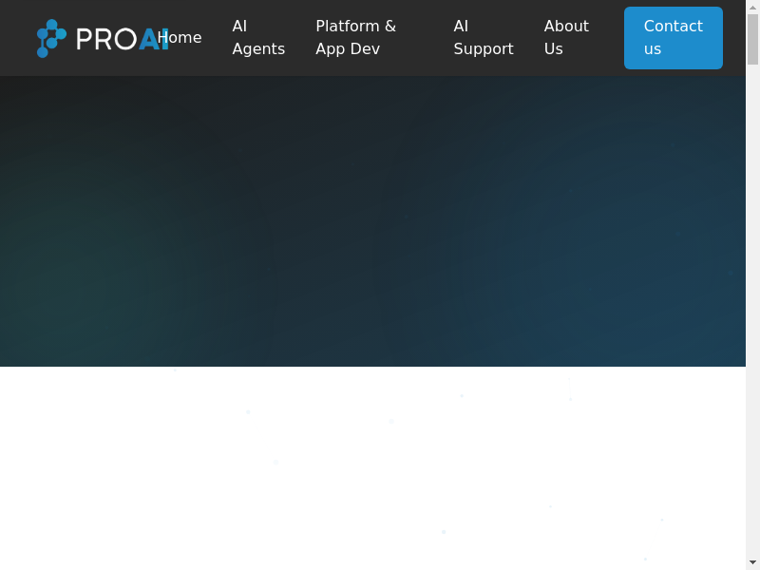Click the white section below the hero banner

[x=372, y=467]
